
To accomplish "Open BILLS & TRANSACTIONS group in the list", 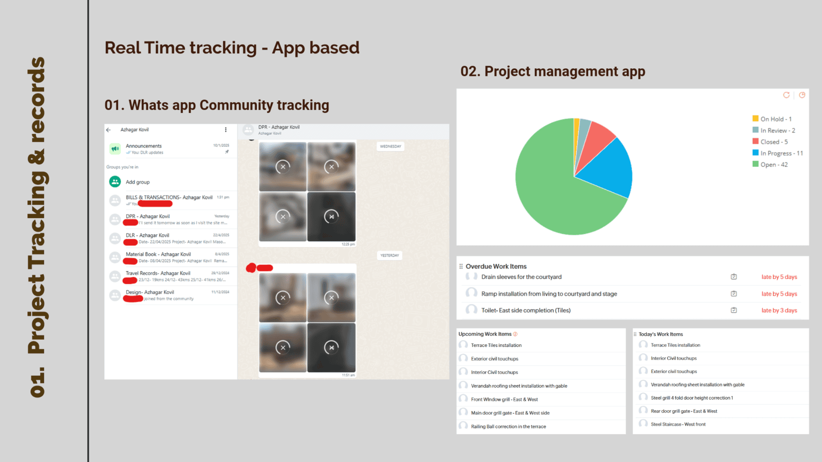I will click(169, 198).
